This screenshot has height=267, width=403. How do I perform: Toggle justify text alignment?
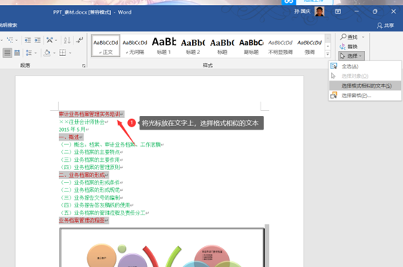click(7, 53)
